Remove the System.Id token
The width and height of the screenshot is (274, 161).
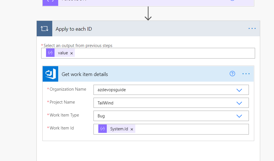tap(132, 129)
